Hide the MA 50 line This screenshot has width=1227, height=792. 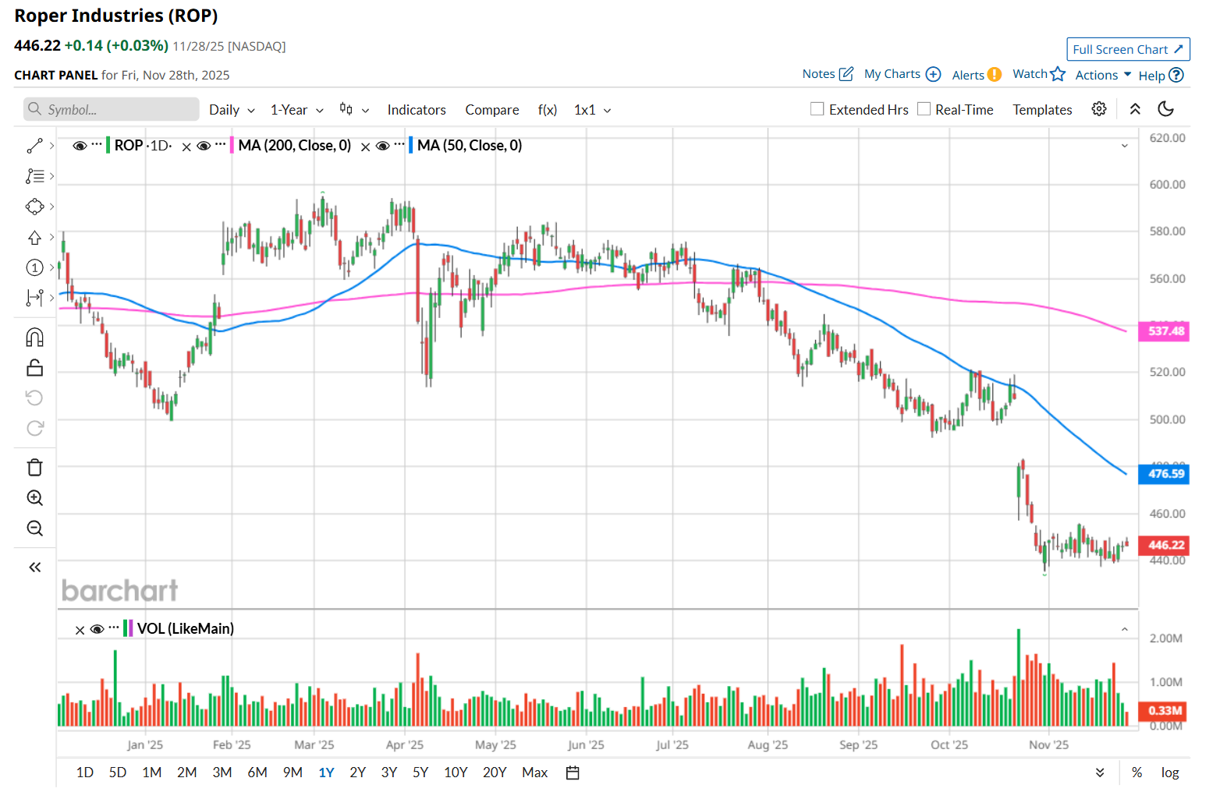(x=382, y=146)
